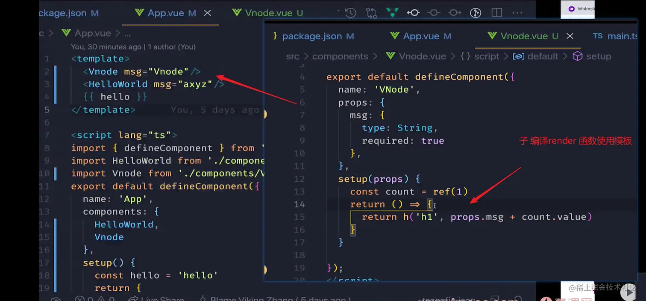Open the App.vue tab in front window
Image resolution: width=646 pixels, height=301 pixels.
click(x=420, y=36)
